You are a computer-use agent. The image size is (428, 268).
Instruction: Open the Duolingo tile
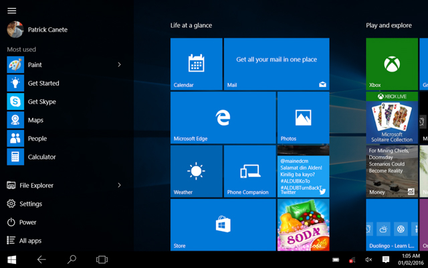pos(392,225)
